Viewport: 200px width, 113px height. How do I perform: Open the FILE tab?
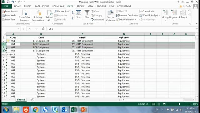coord(6,6)
